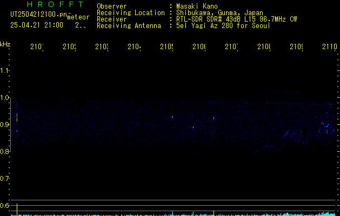Click the meteor echo between 2106 and 2107
This screenshot has width=340, height=216.
click(214, 118)
